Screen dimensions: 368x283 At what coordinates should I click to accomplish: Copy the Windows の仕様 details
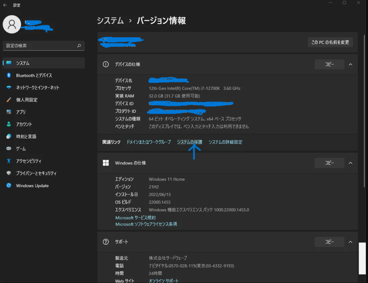click(329, 163)
